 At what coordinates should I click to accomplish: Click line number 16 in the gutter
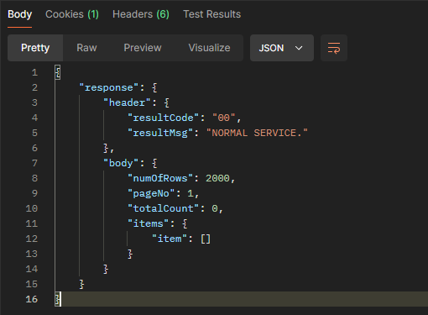tap(32, 299)
